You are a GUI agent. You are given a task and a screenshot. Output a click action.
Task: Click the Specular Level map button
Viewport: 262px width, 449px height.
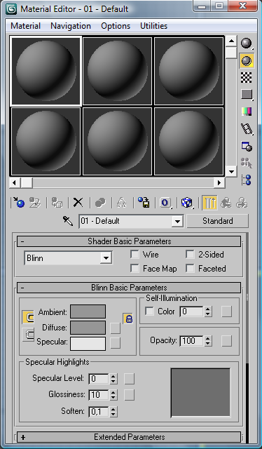[x=130, y=379]
